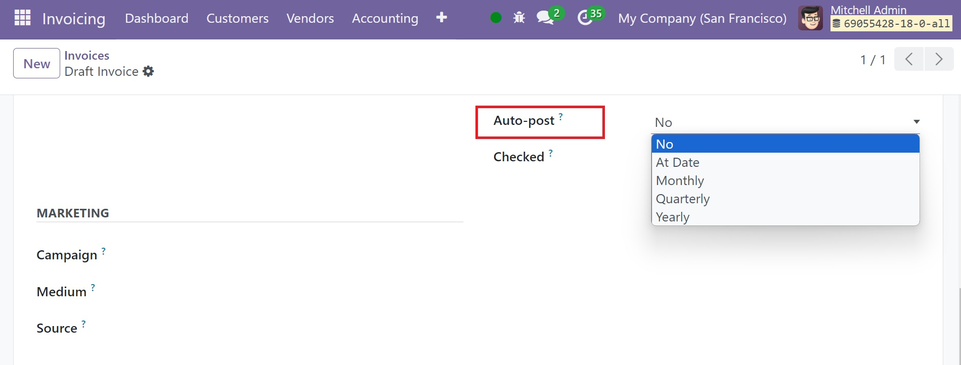Select the No option in Auto-post list
Screen dimensions: 961x365
click(x=785, y=144)
